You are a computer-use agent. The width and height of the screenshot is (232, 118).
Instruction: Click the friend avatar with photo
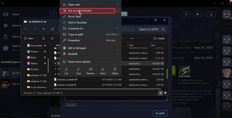pyautogui.click(x=227, y=73)
